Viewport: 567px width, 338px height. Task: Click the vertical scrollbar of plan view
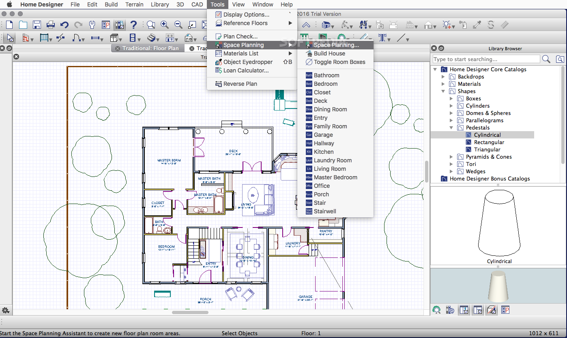[426, 172]
